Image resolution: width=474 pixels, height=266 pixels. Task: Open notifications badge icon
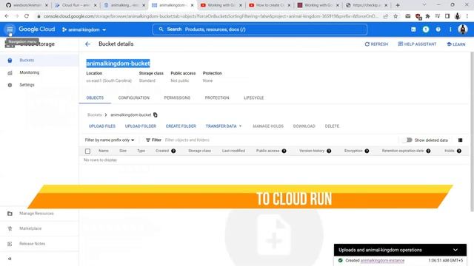click(x=426, y=30)
